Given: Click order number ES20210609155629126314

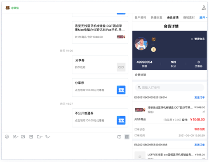Looking at the screenshot, I should (x=150, y=97).
